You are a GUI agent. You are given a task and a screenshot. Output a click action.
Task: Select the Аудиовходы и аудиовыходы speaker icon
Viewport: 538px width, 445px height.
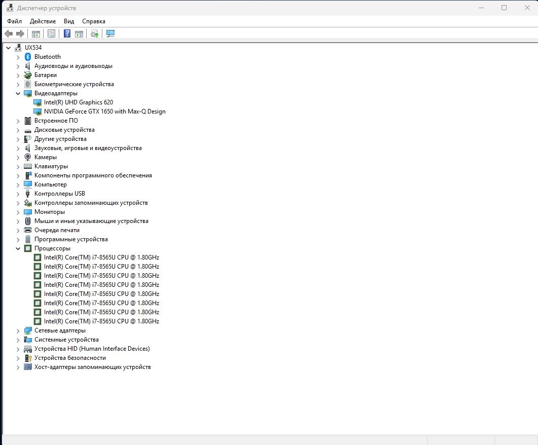(28, 66)
